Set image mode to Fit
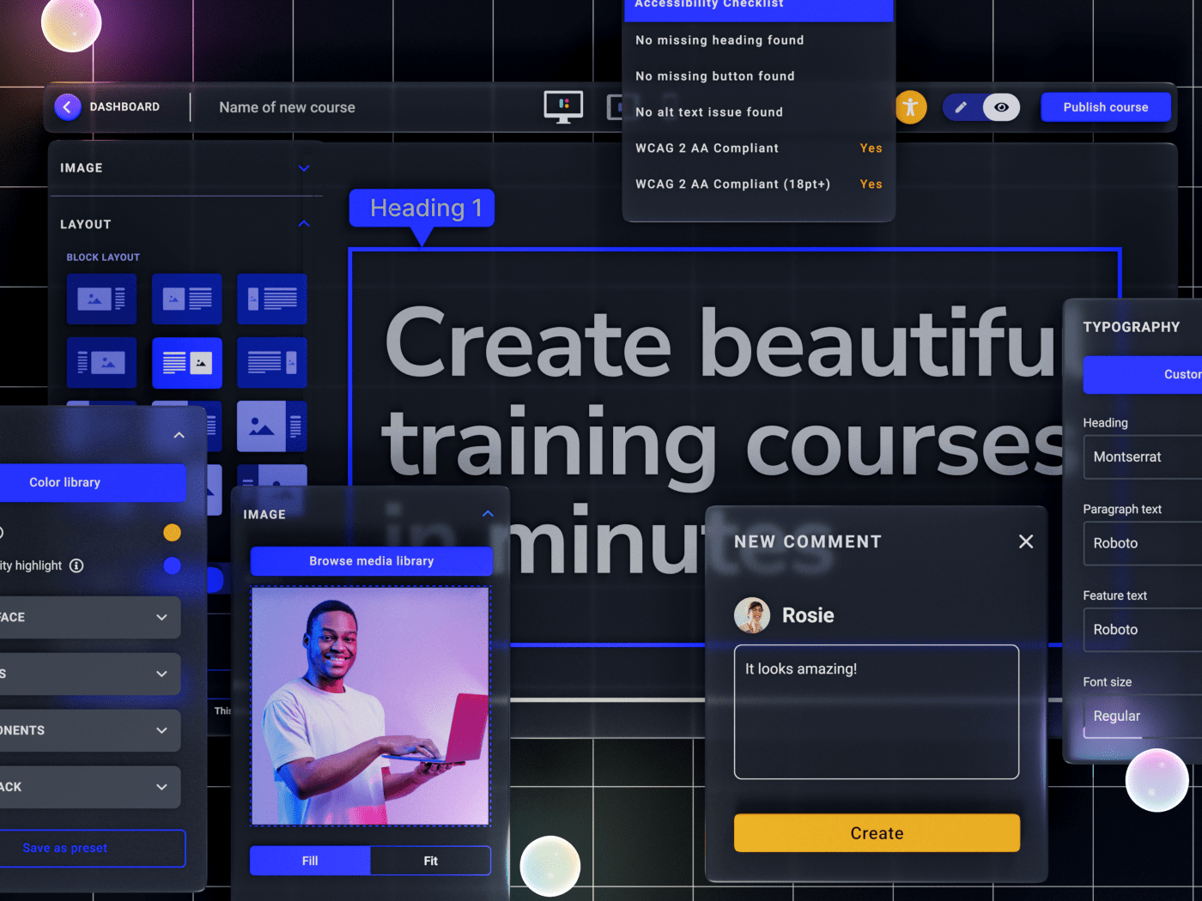This screenshot has height=901, width=1202. (430, 861)
